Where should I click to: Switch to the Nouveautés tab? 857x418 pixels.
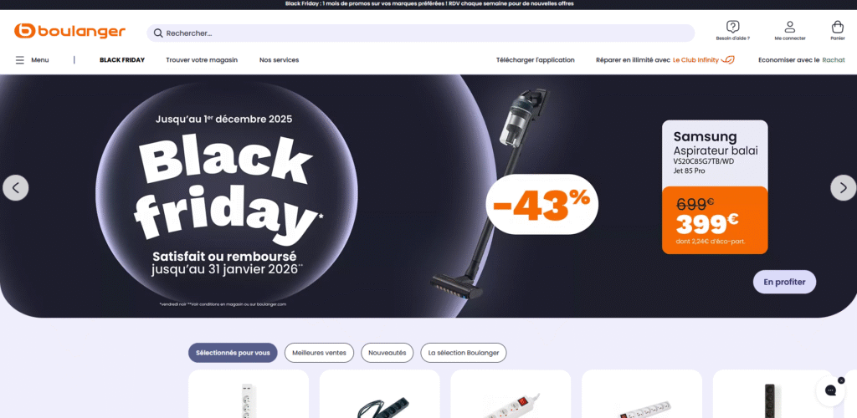[x=387, y=353]
